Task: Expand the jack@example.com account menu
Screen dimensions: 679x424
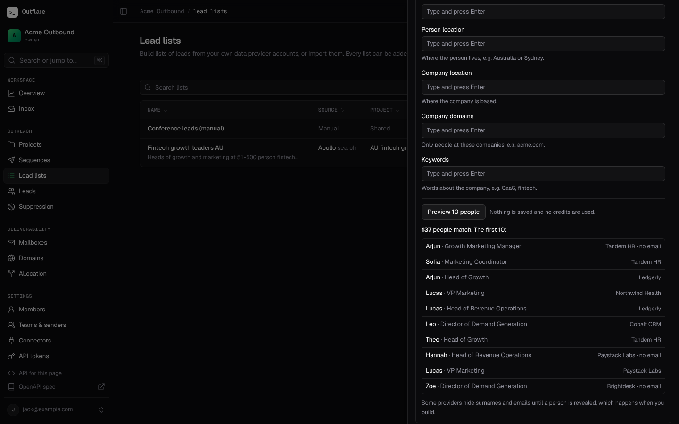Action: coord(57,410)
